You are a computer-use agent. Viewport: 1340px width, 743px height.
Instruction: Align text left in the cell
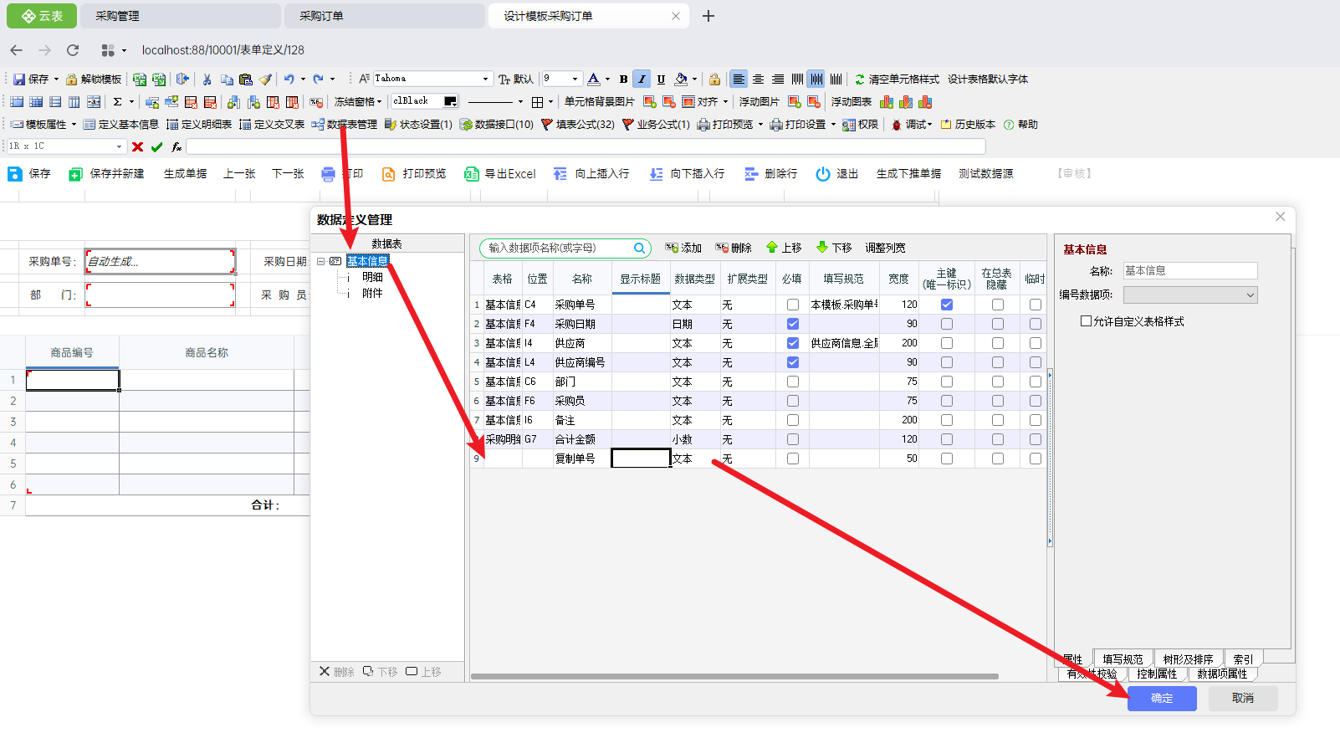click(739, 79)
